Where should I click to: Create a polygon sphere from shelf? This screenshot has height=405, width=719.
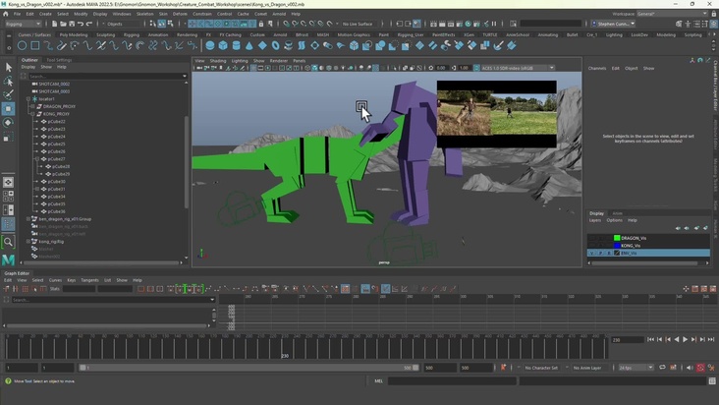(x=210, y=45)
